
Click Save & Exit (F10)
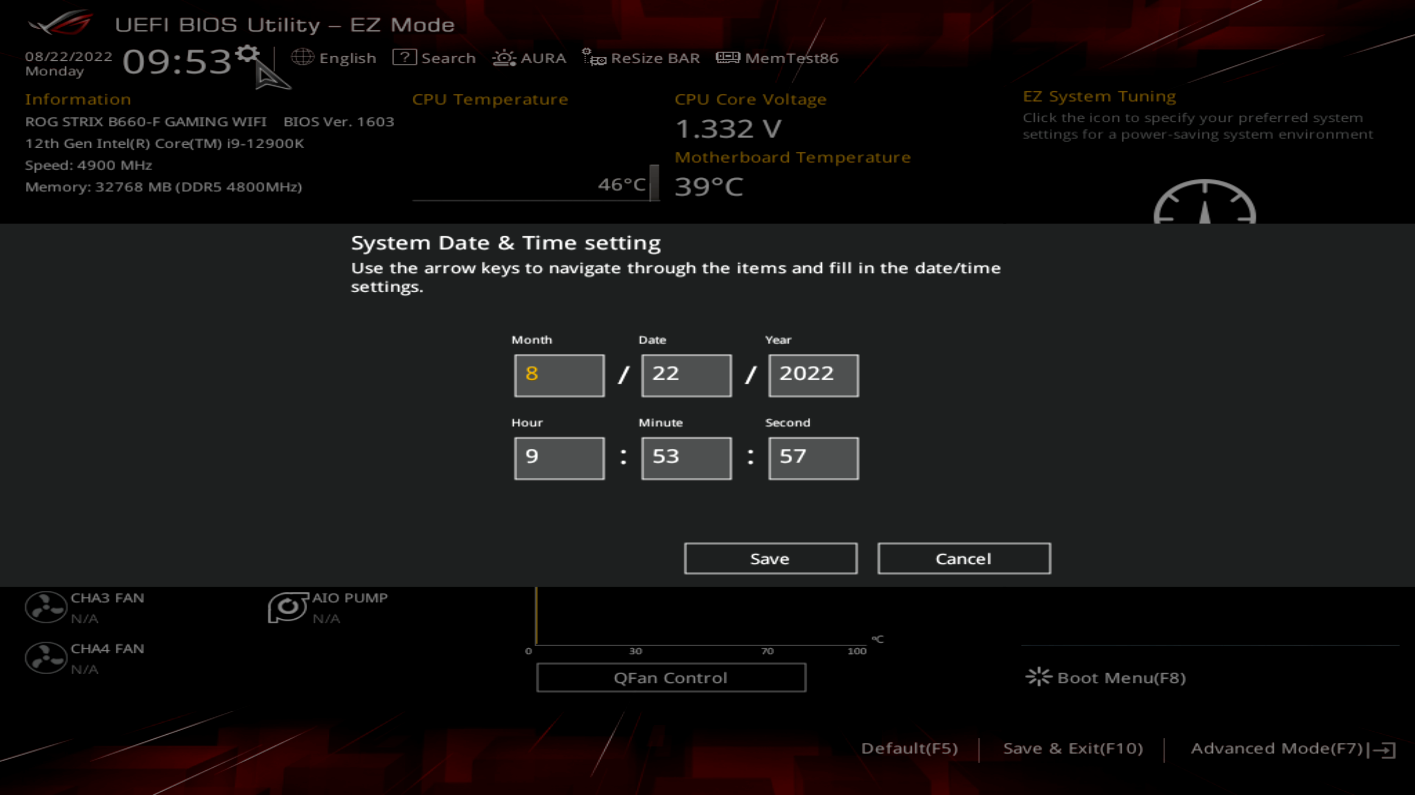(x=1073, y=748)
